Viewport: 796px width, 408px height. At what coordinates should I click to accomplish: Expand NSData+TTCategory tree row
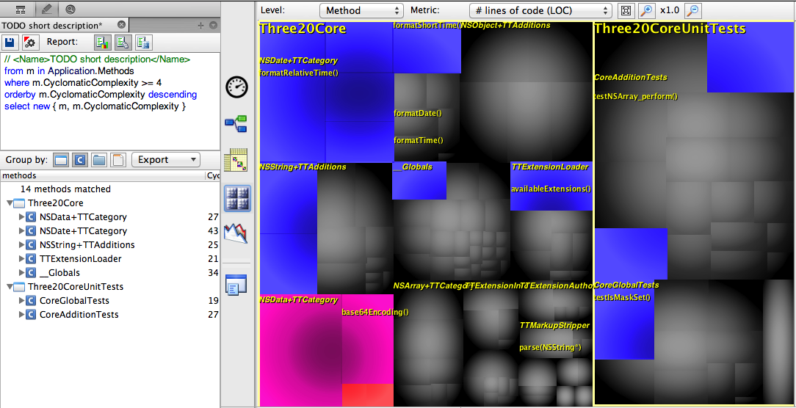tap(21, 217)
